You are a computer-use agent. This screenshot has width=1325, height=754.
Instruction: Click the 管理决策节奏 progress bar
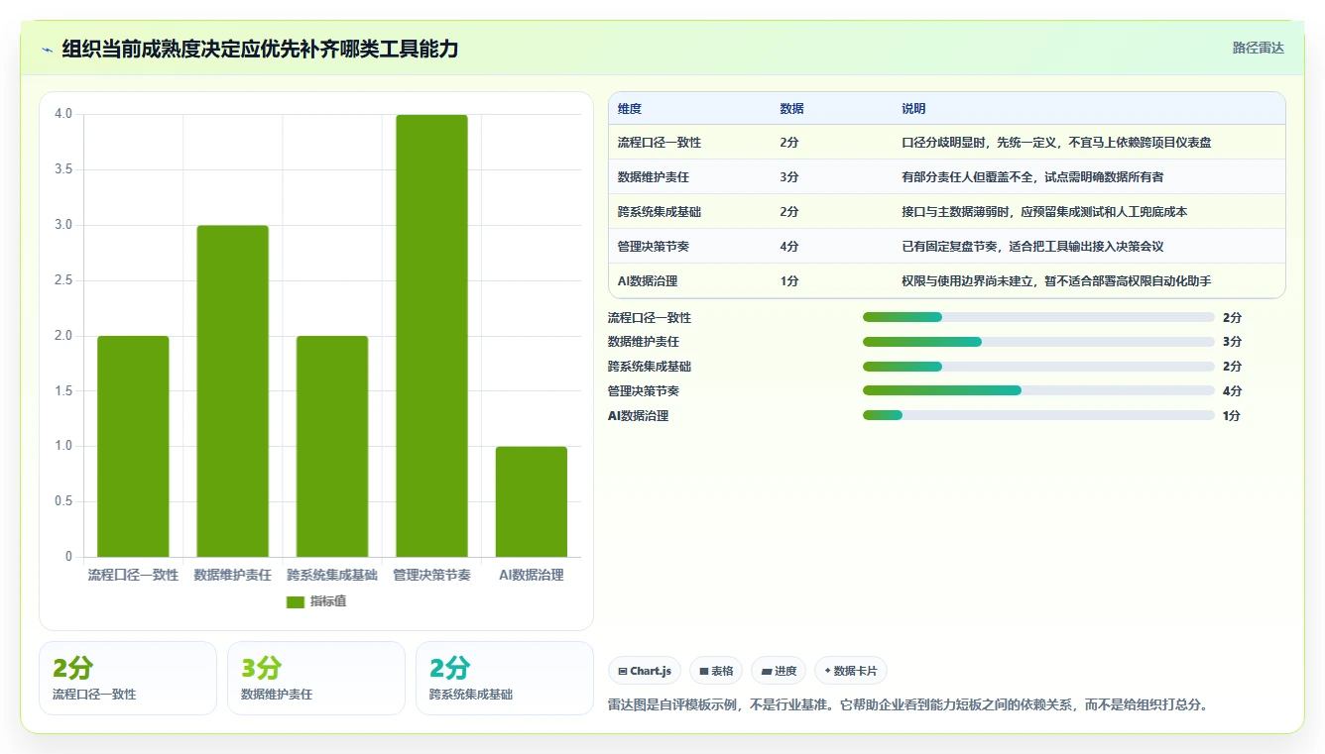pyautogui.click(x=1038, y=391)
